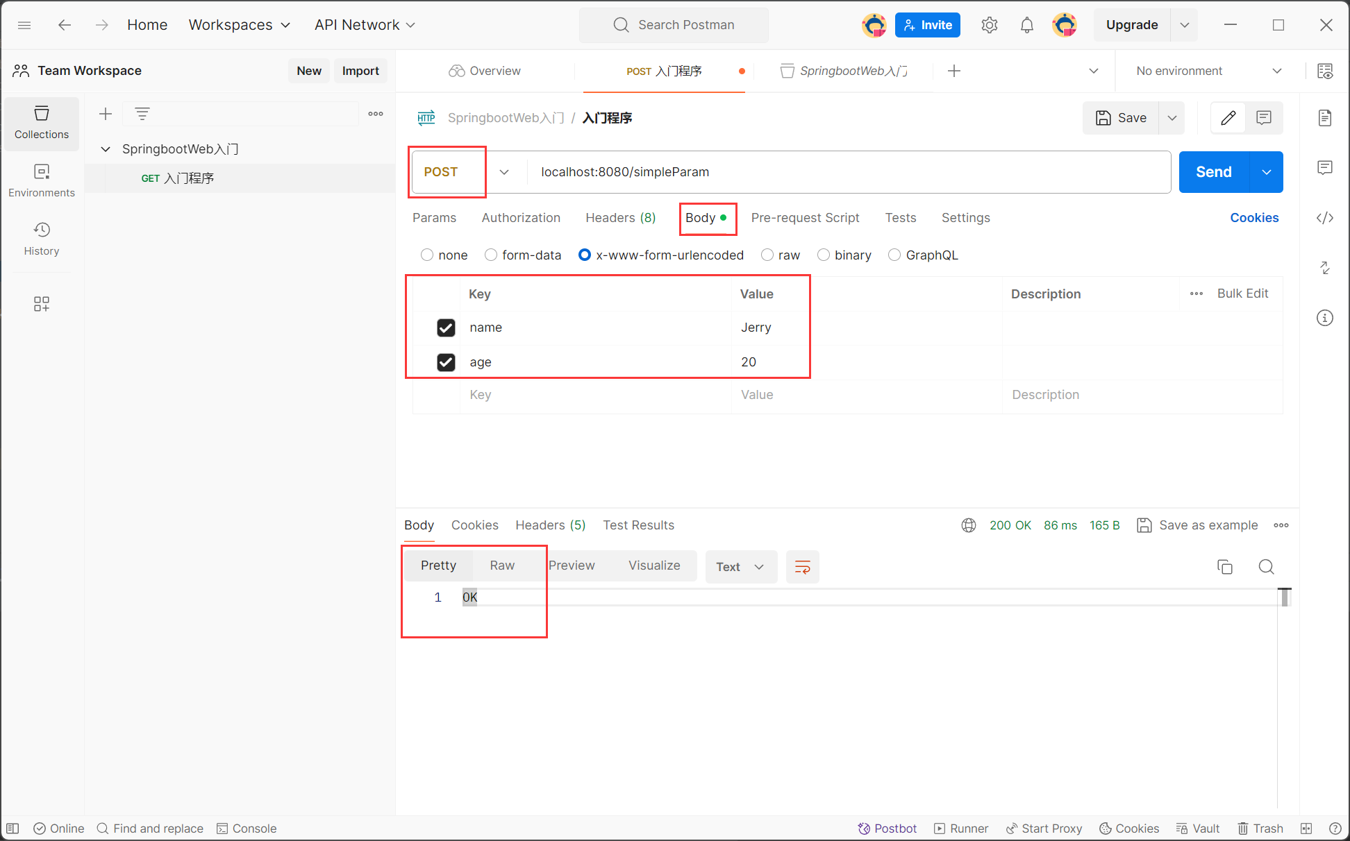Click the edit pencil icon

1228,118
